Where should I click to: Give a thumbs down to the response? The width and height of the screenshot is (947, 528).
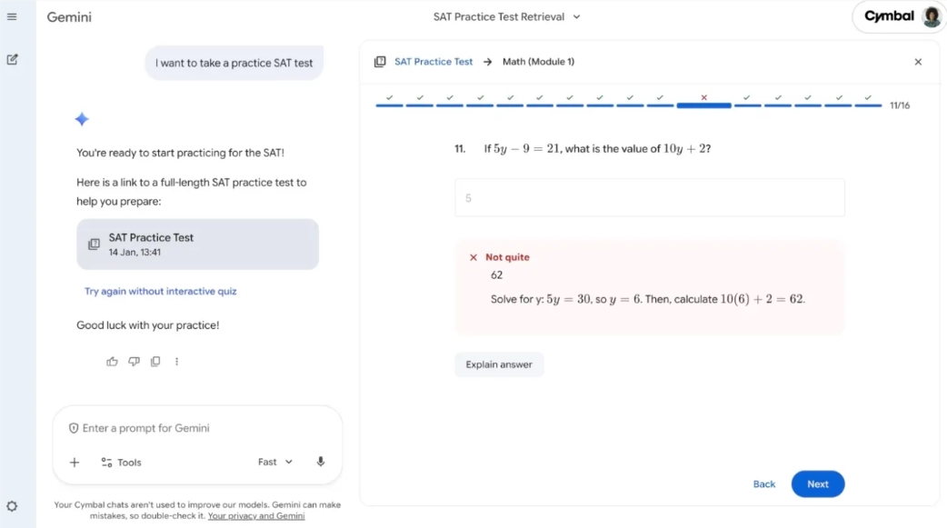[134, 361]
